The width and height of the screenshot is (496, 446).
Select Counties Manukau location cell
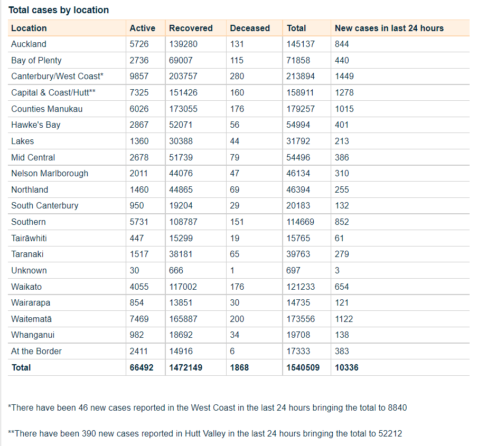pyautogui.click(x=47, y=109)
